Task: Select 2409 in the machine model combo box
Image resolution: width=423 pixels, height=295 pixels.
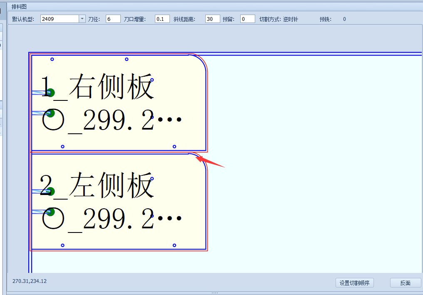Action: [58, 18]
